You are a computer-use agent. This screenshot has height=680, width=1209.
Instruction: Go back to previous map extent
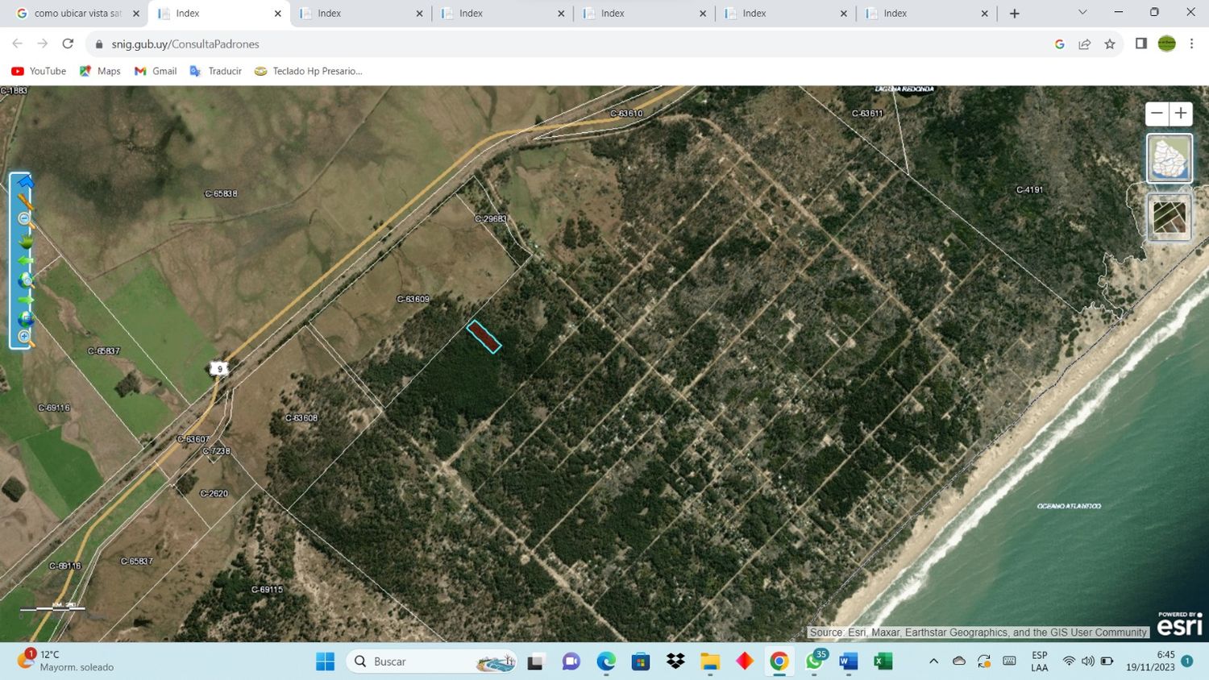25,260
